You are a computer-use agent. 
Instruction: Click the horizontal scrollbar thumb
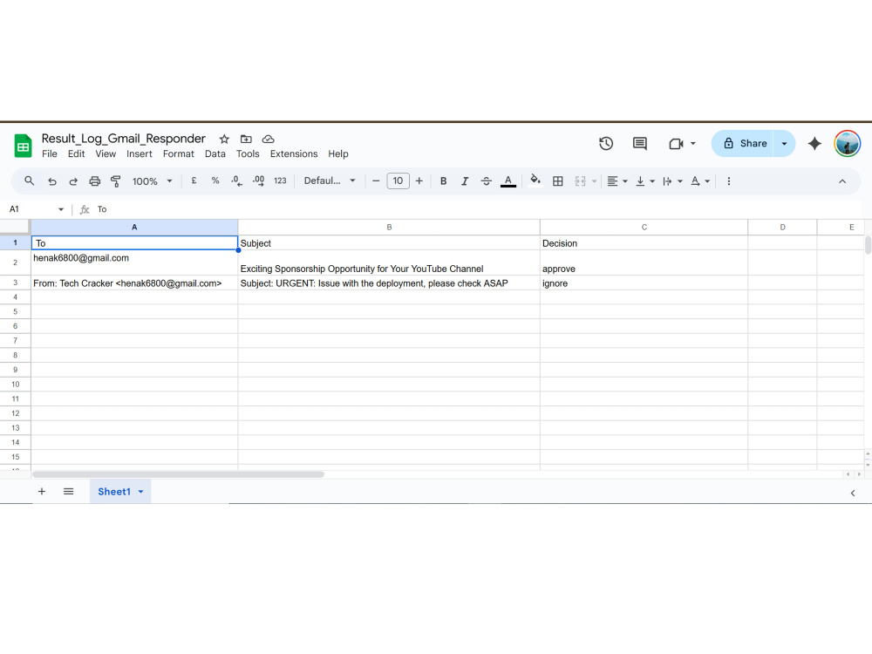click(x=178, y=474)
